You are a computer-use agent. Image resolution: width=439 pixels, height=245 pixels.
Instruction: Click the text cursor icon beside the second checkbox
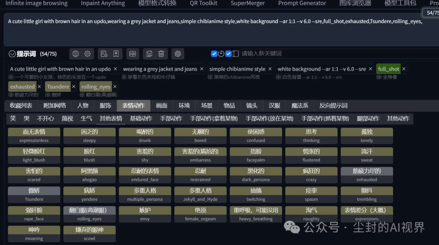(235, 54)
